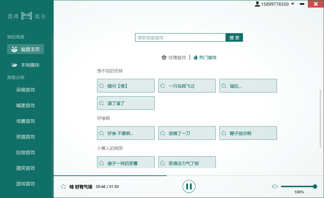Image resolution: width=324 pixels, height=198 pixels.
Task: Open 本地媒体 local media panel
Action: pyautogui.click(x=25, y=65)
